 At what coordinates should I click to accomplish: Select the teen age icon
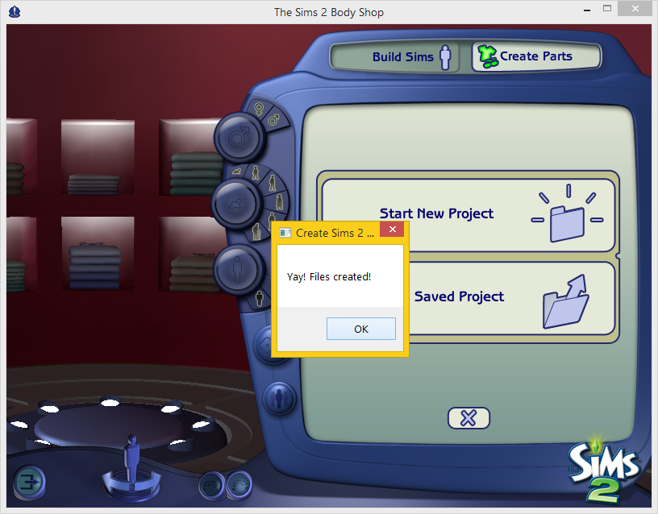pos(273,183)
